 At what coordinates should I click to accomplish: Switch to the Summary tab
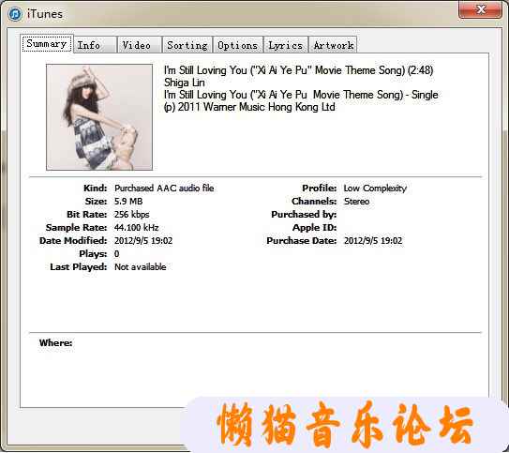[x=47, y=43]
